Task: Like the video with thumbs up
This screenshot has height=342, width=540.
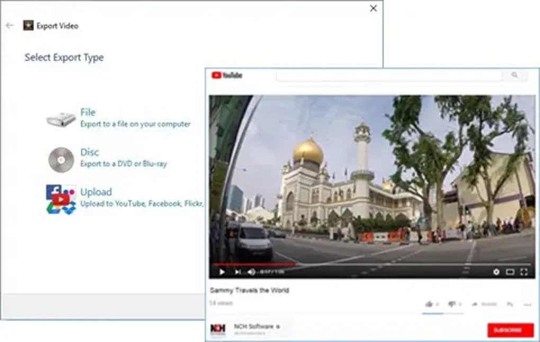Action: (x=429, y=304)
